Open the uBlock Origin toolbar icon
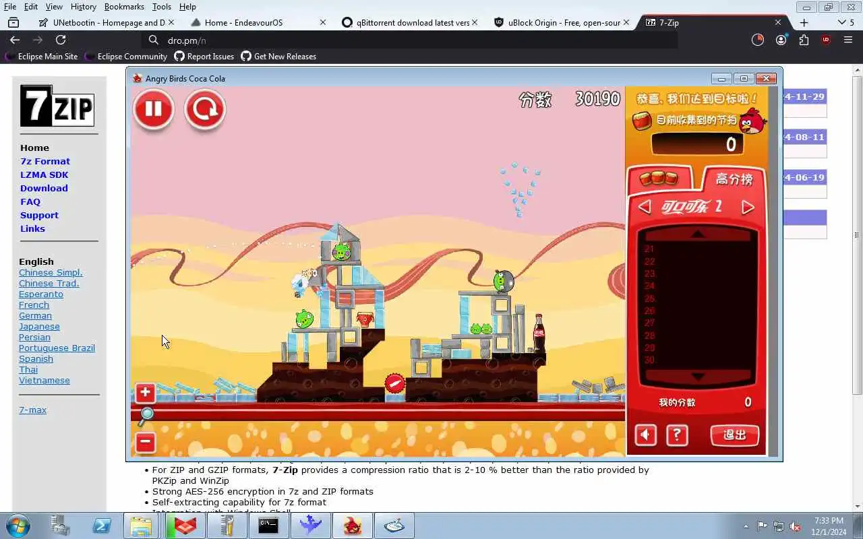863x539 pixels. pos(826,40)
